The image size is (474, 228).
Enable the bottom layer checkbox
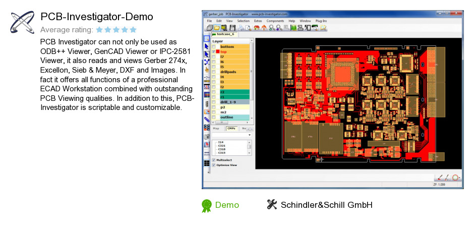[x=213, y=47]
